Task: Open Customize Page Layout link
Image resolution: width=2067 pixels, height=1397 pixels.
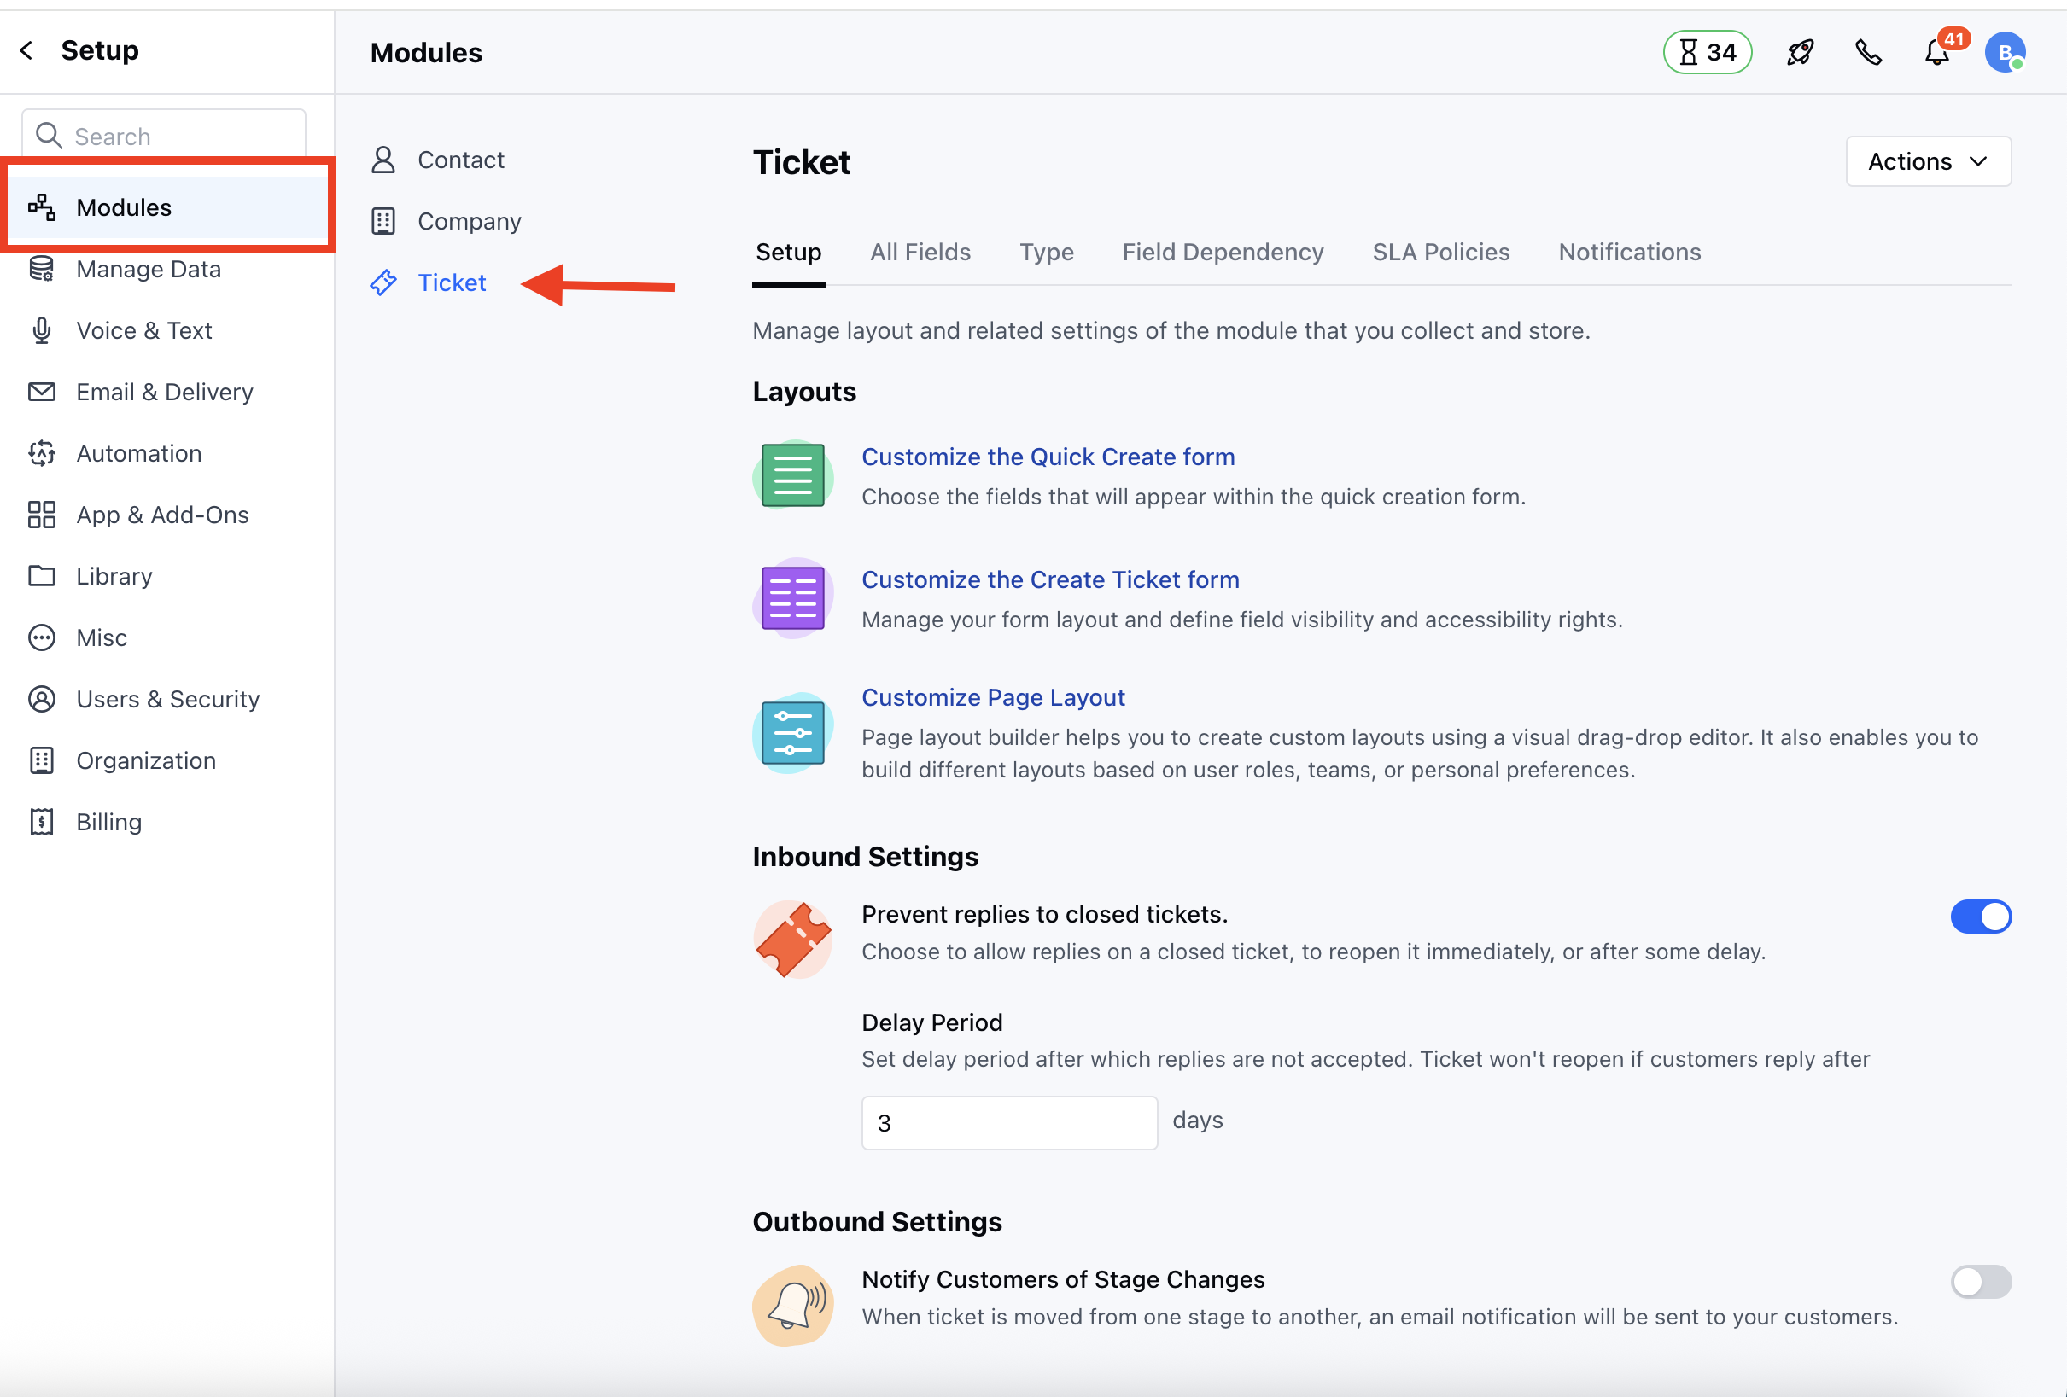Action: pyautogui.click(x=993, y=697)
